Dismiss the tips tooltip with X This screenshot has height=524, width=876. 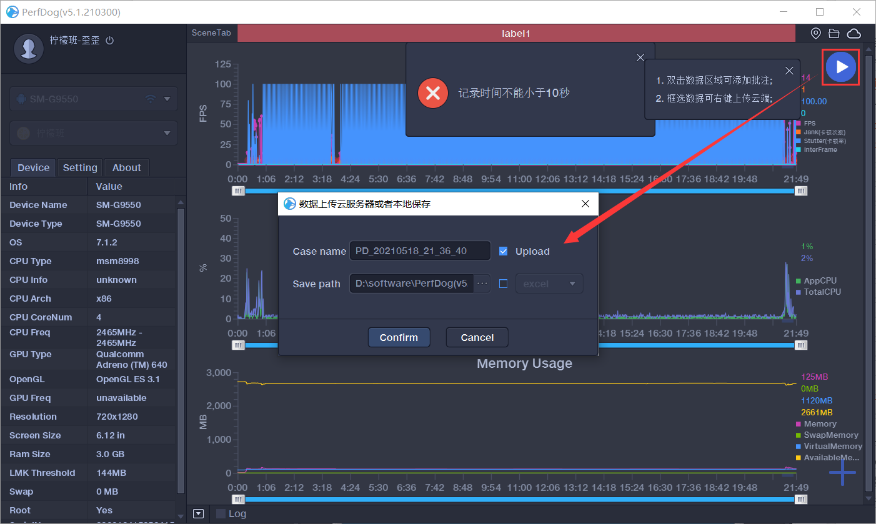click(x=789, y=71)
